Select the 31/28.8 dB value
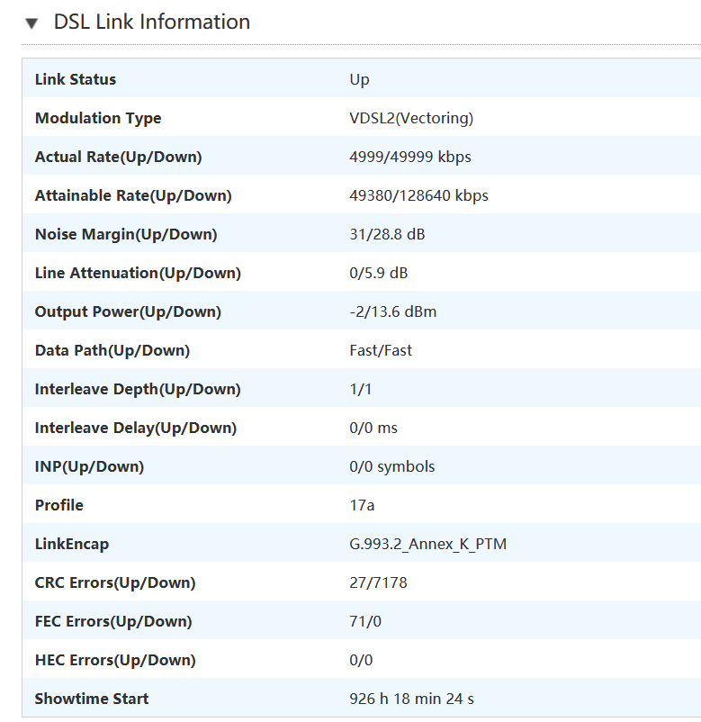The width and height of the screenshot is (701, 722). point(387,234)
